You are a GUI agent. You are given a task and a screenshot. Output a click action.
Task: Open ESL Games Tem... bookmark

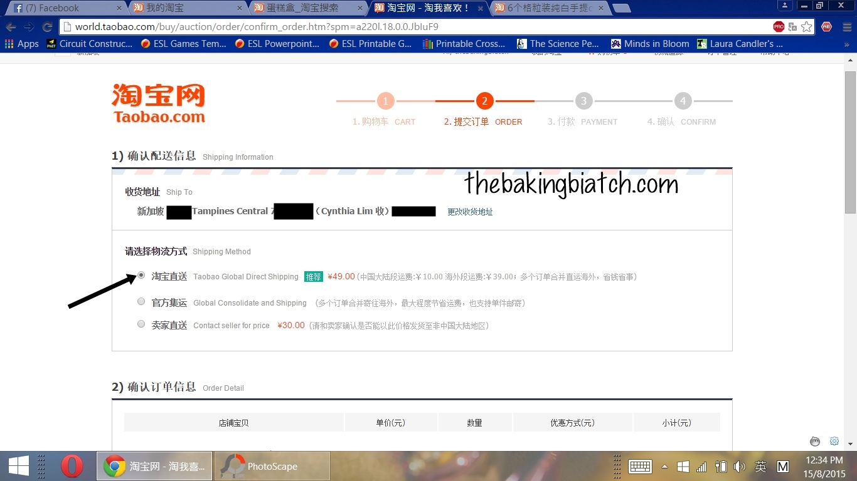tap(183, 44)
